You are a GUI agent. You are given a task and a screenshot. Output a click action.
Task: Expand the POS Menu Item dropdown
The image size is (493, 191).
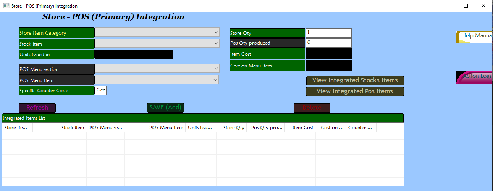click(x=157, y=80)
